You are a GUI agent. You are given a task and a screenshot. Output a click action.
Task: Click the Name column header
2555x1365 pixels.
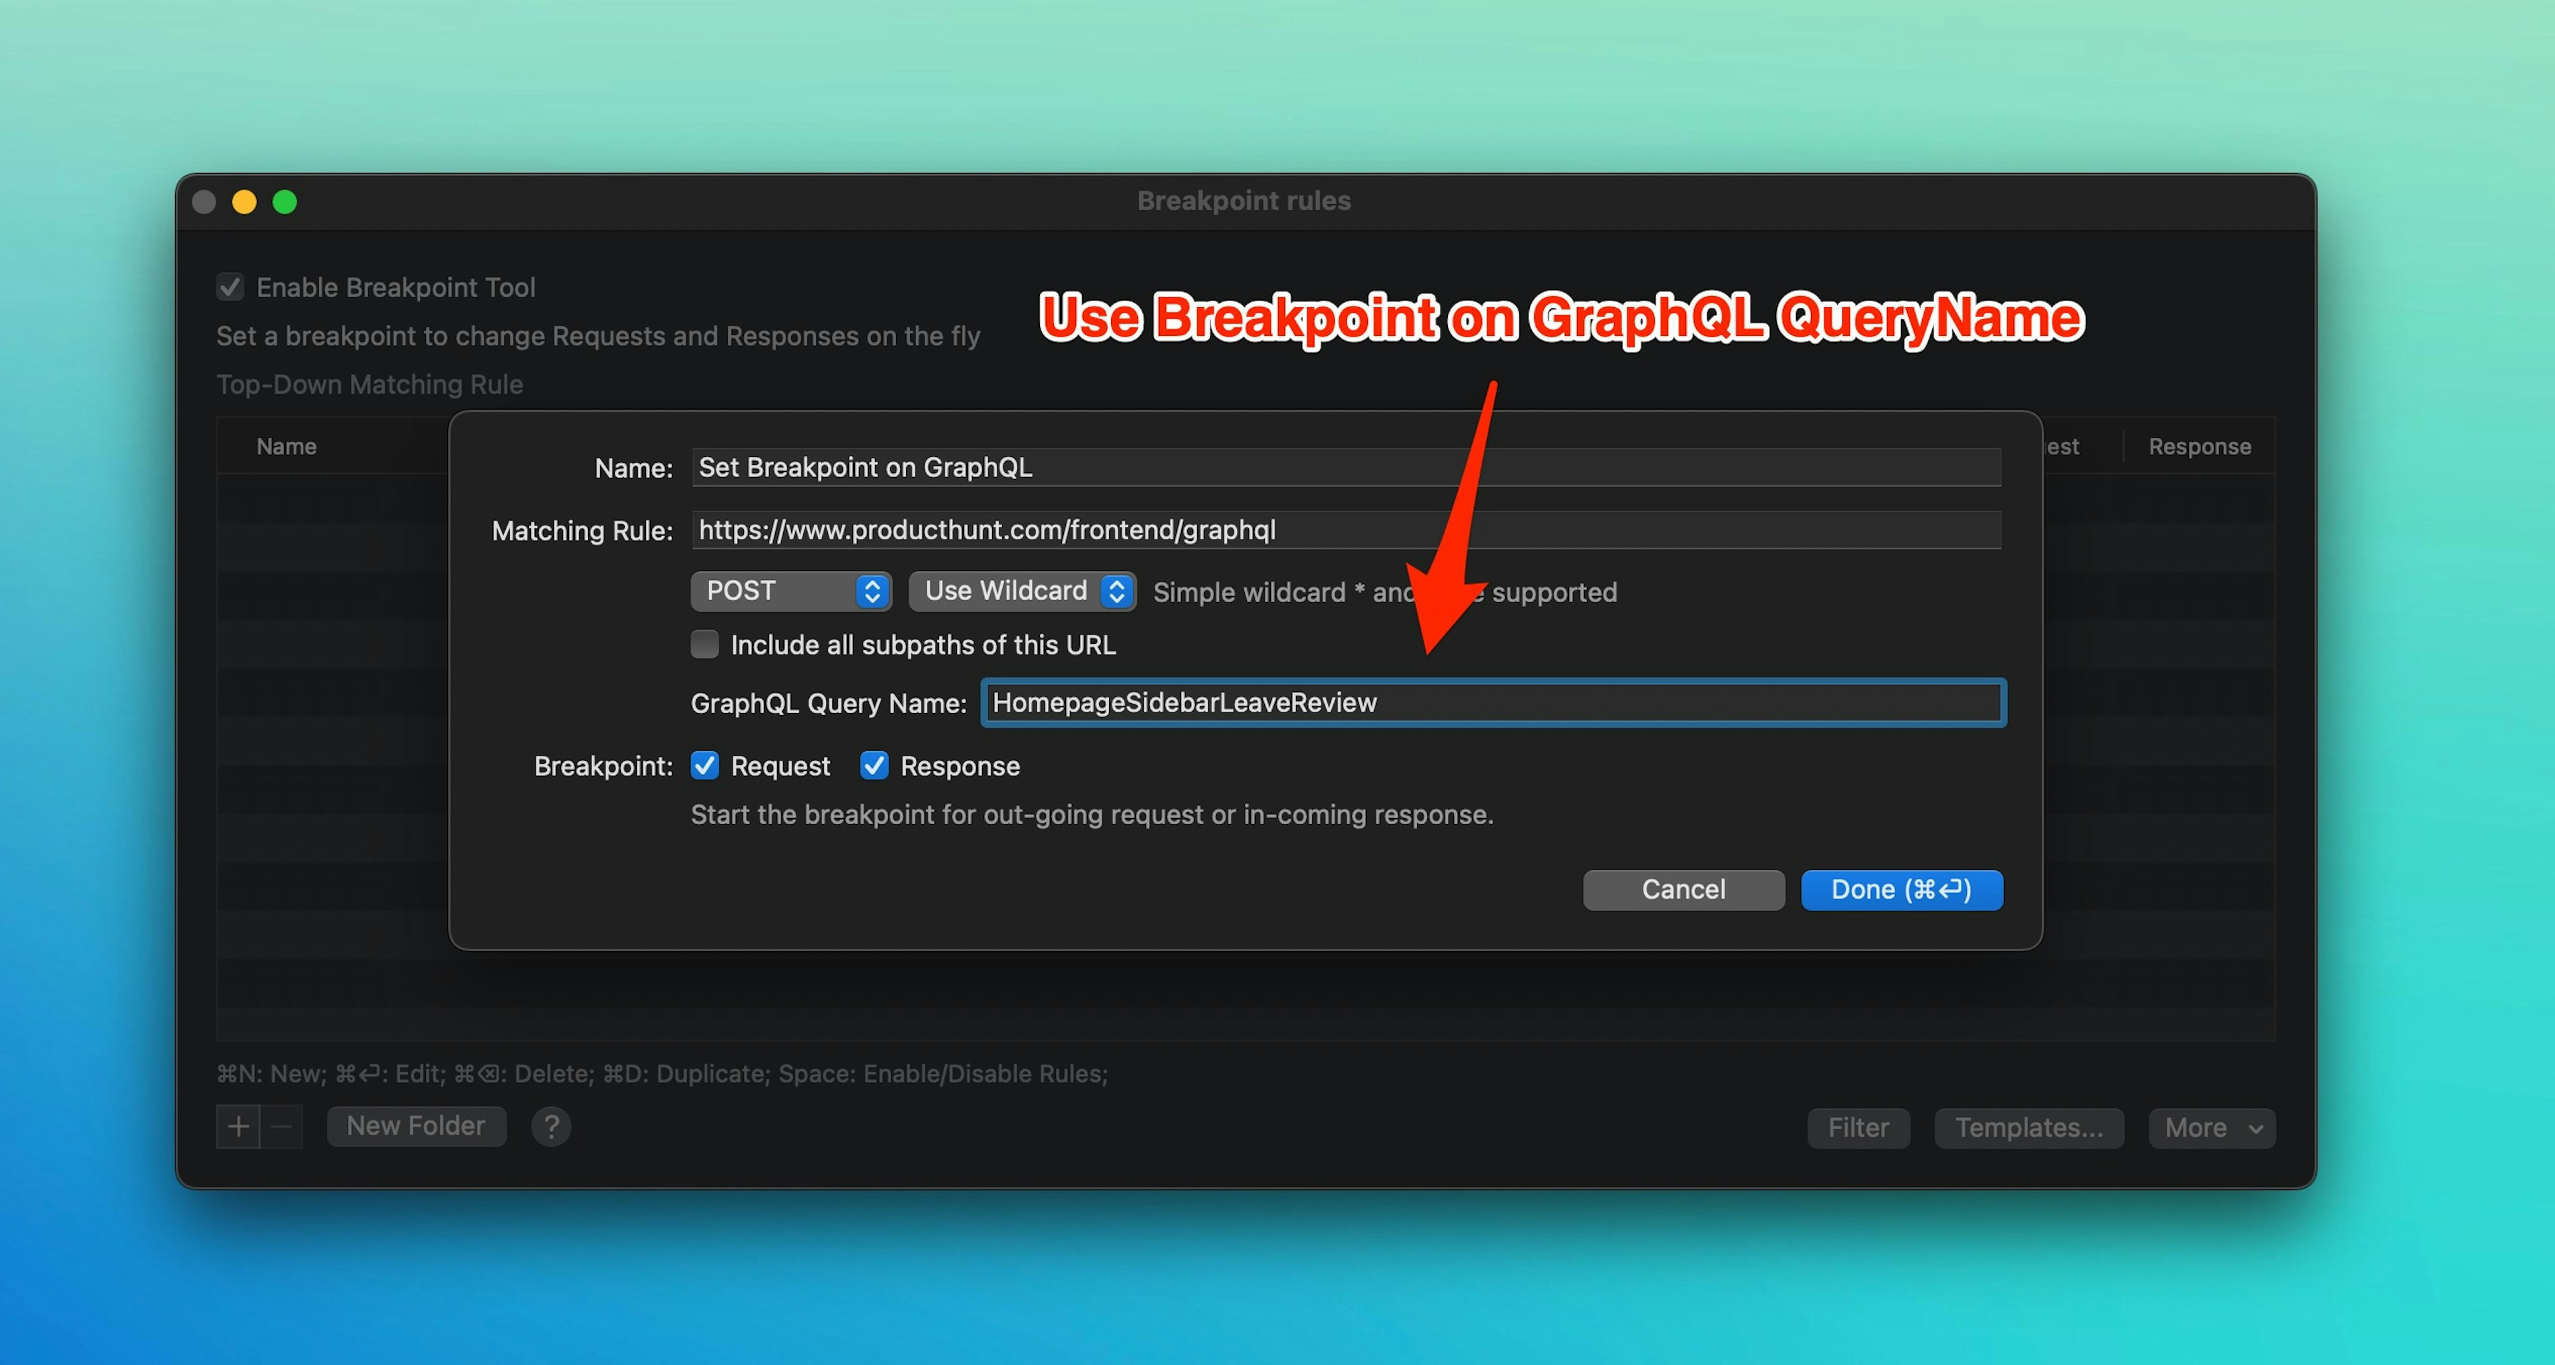(287, 446)
